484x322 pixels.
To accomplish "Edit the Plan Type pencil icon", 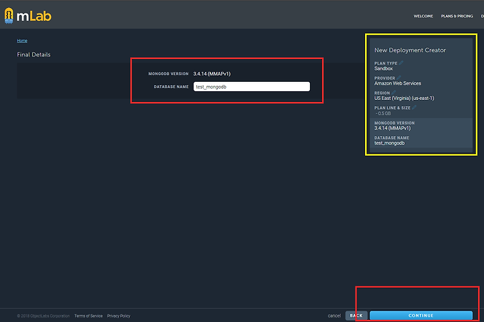I will coord(401,63).
